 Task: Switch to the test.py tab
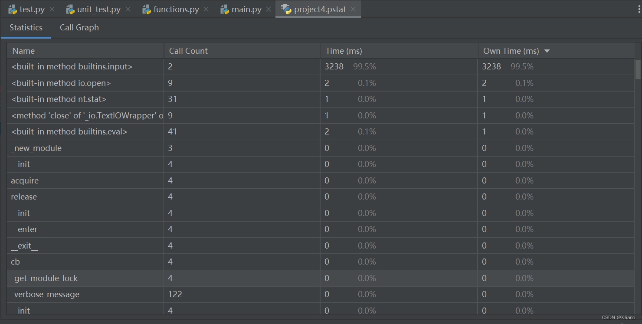pyautogui.click(x=33, y=9)
